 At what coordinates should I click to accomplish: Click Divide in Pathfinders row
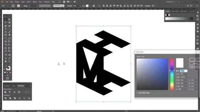pyautogui.click(x=6, y=98)
